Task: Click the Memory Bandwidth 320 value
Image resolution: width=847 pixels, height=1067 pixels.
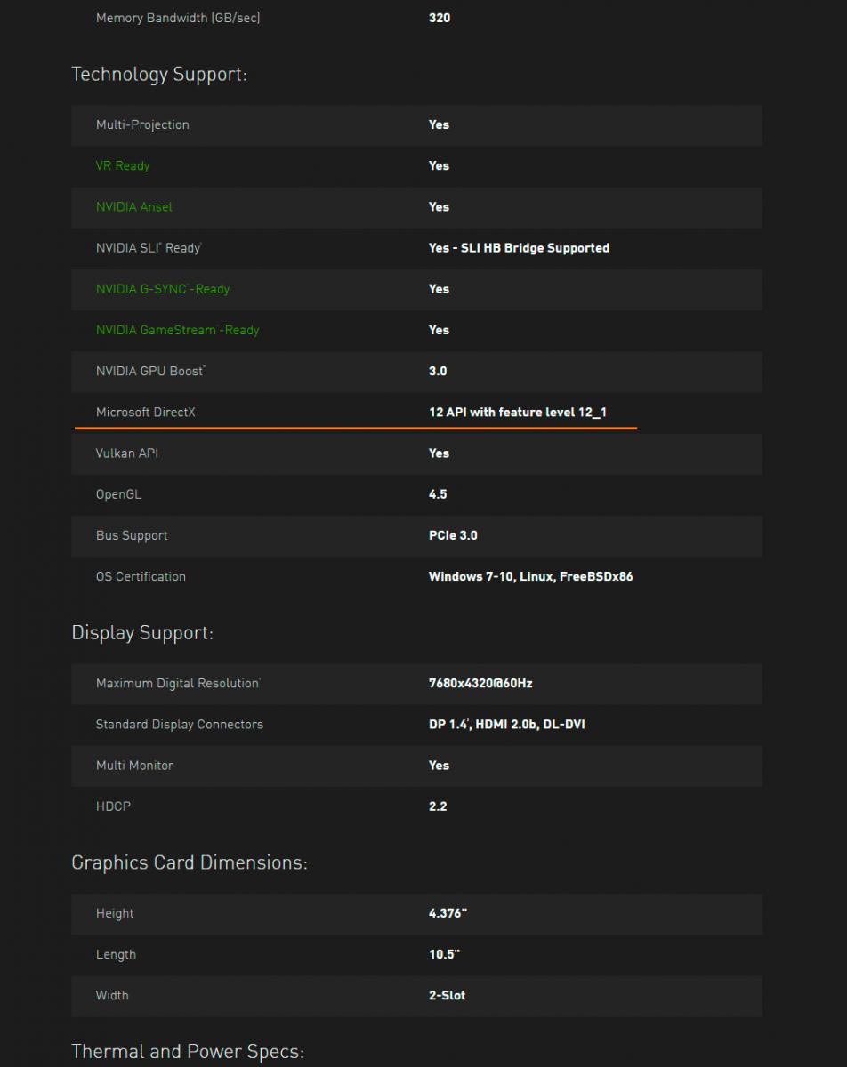Action: pos(440,18)
